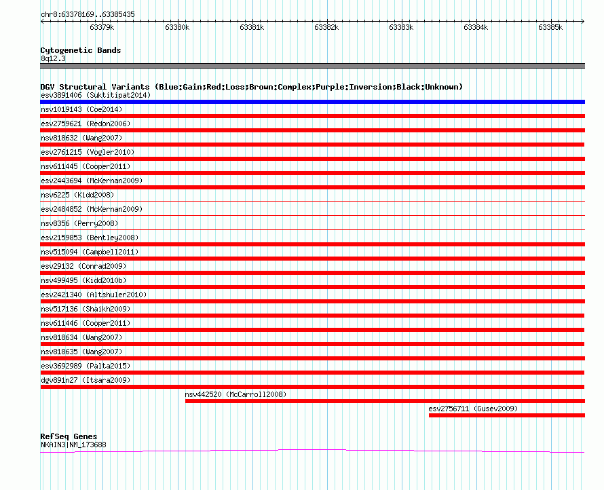604x490 pixels.
Task: Click nsv818635 (Wang2007) label
Action: [81, 352]
